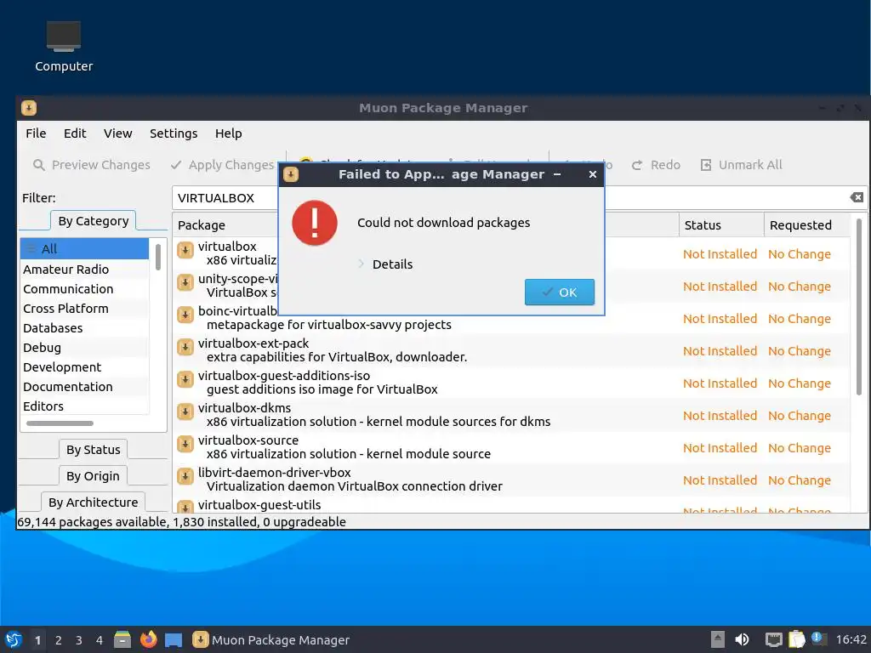Switch to workspace 4 in pager
This screenshot has width=871, height=653.
pyautogui.click(x=100, y=640)
